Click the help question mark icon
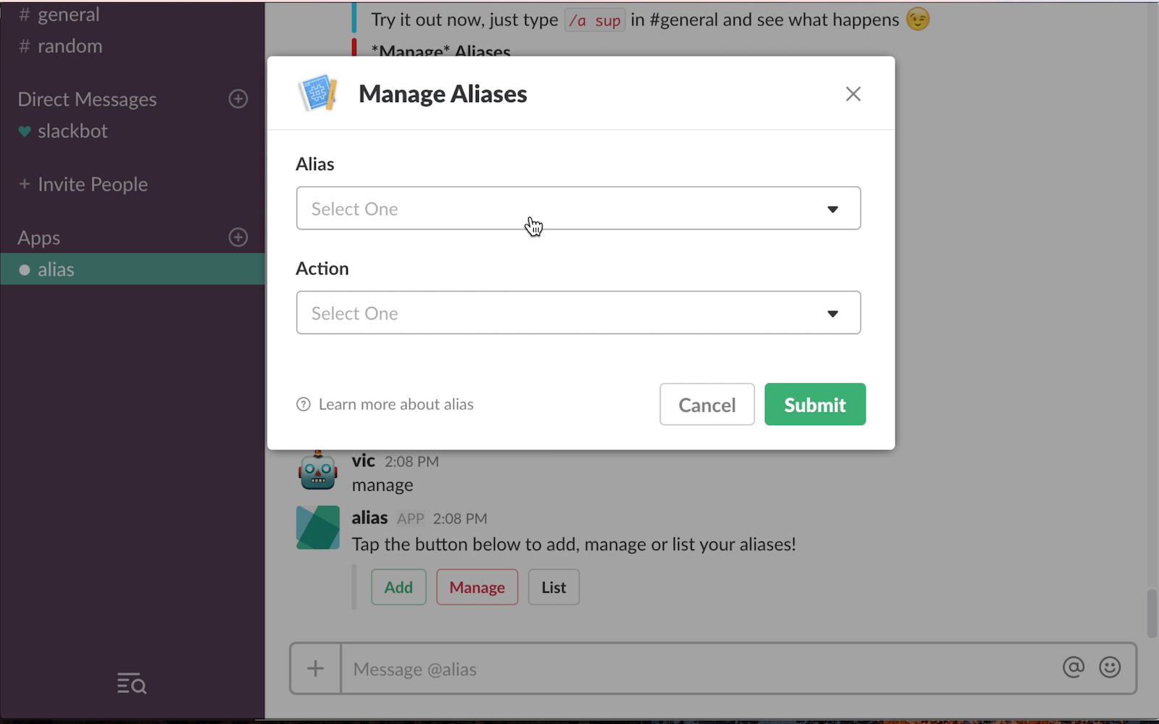Screen dimensions: 1159x724 point(304,404)
